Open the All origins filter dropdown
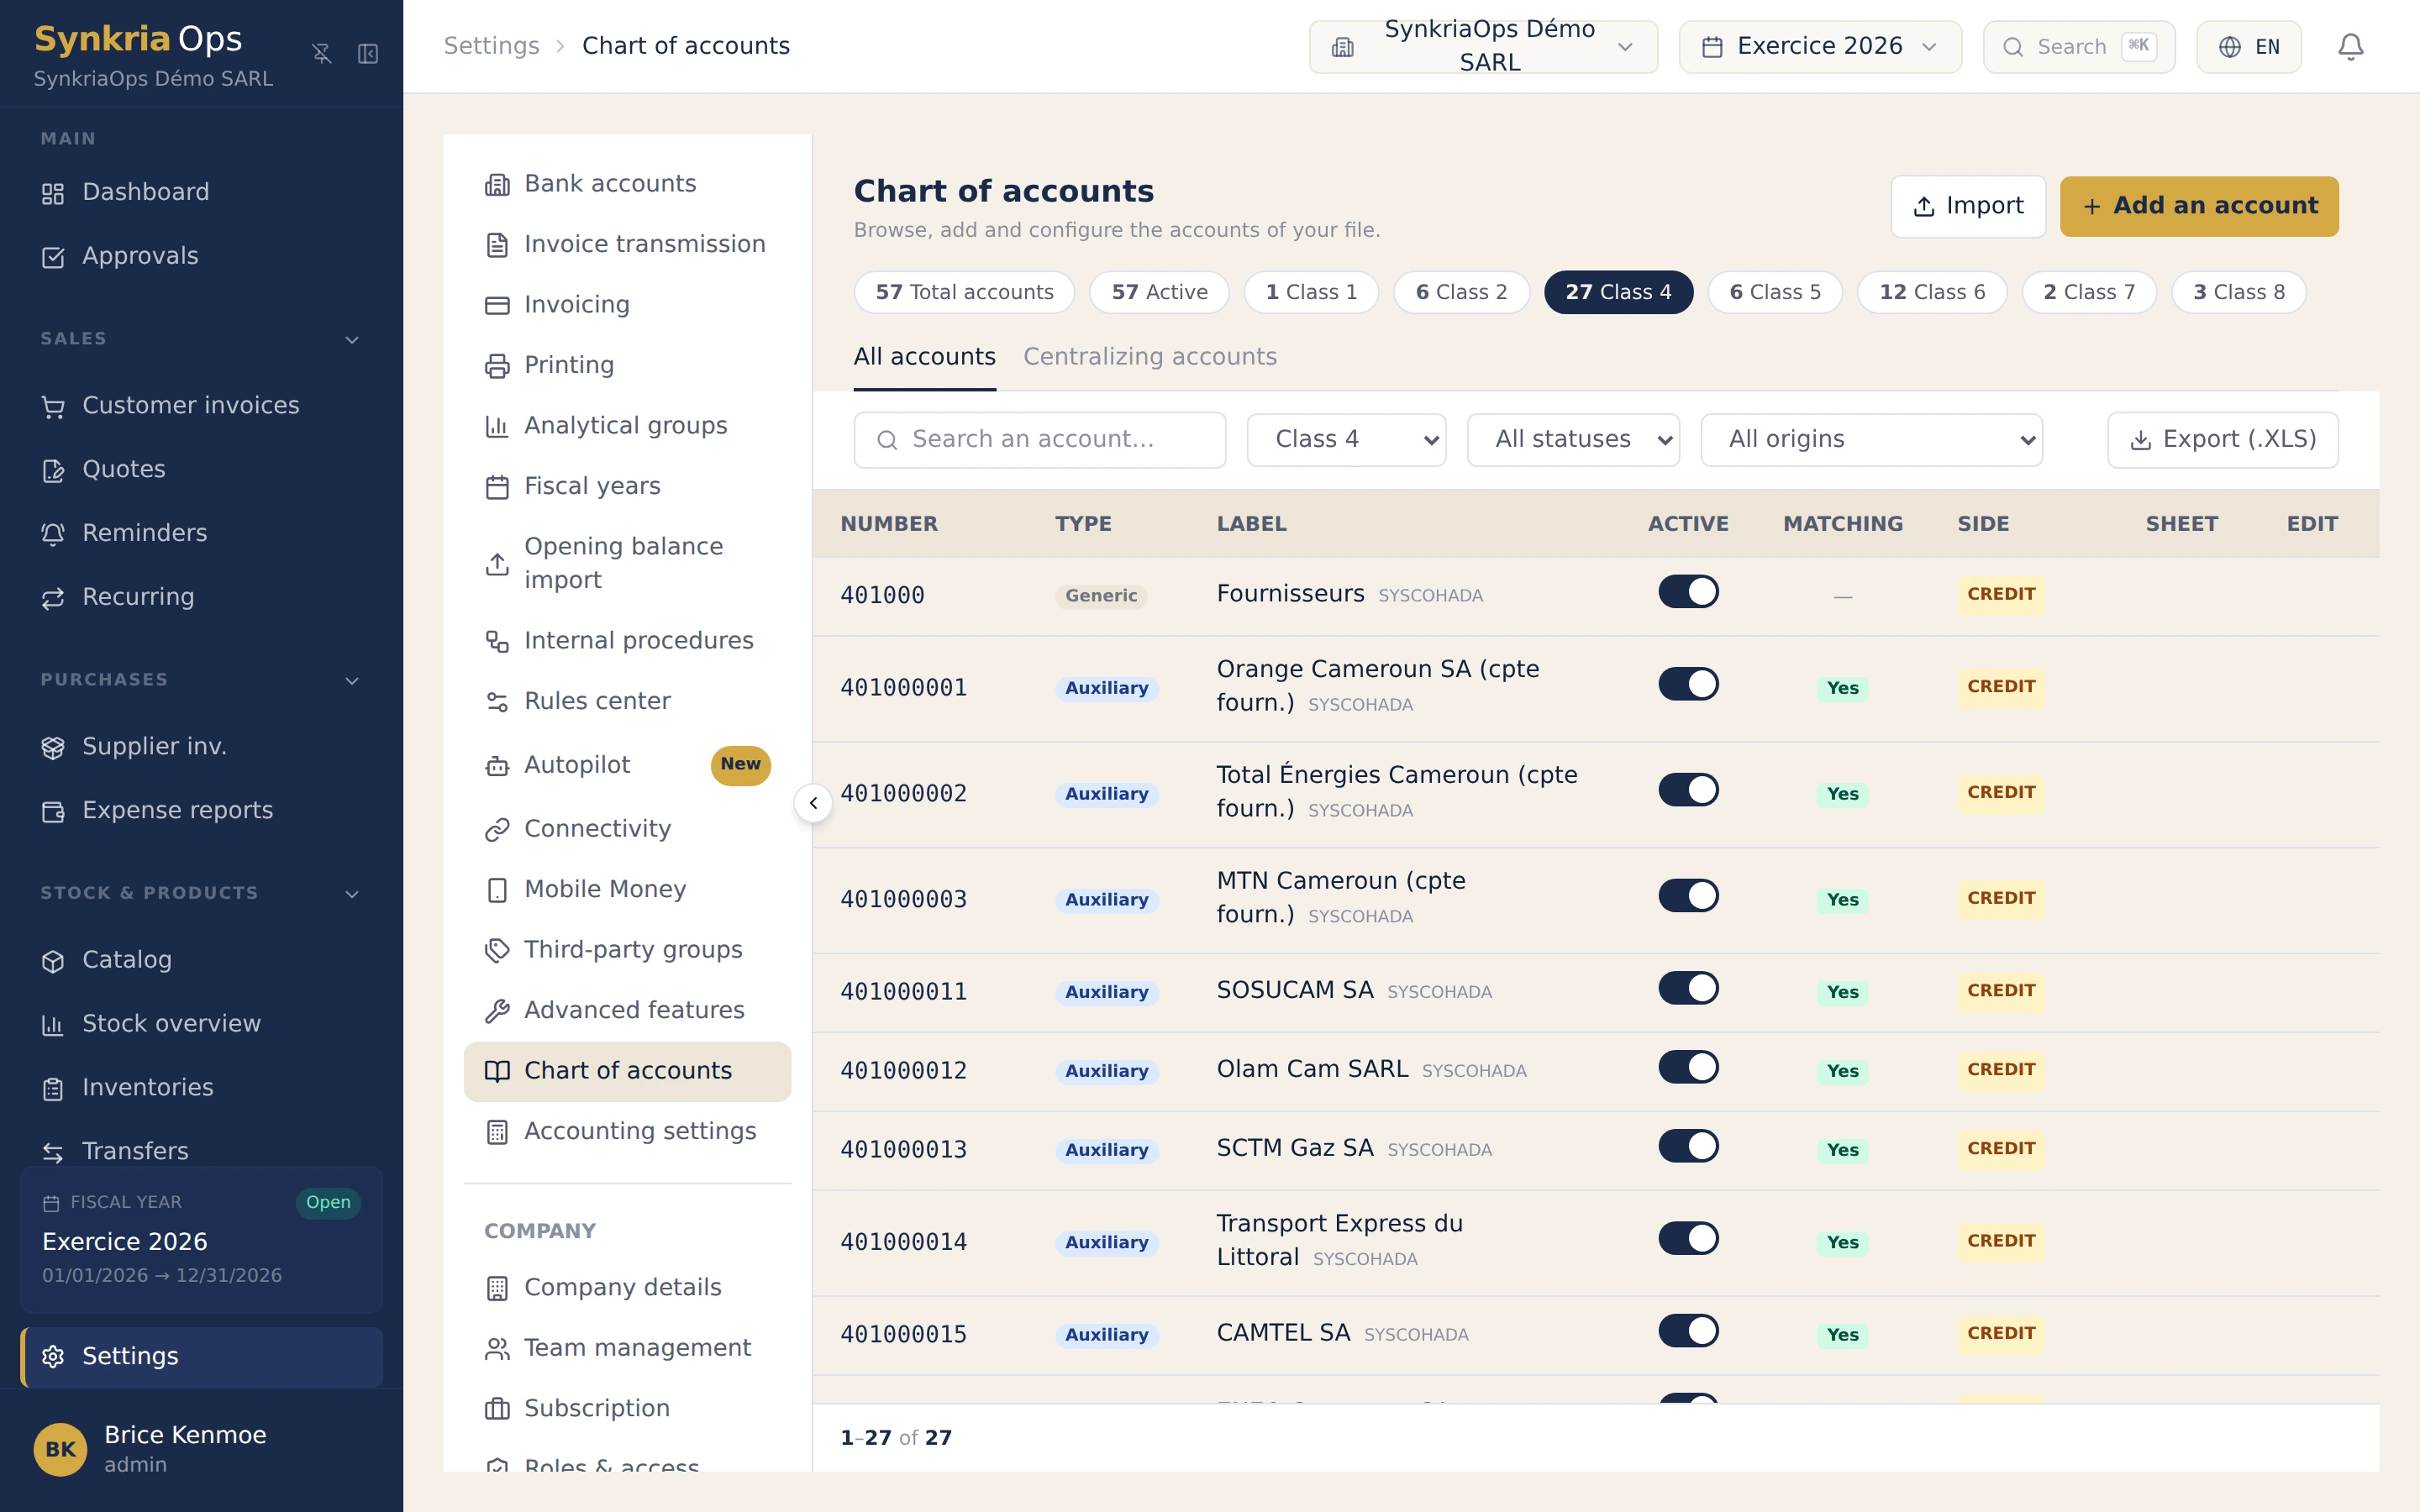The image size is (2420, 1512). 1871,440
